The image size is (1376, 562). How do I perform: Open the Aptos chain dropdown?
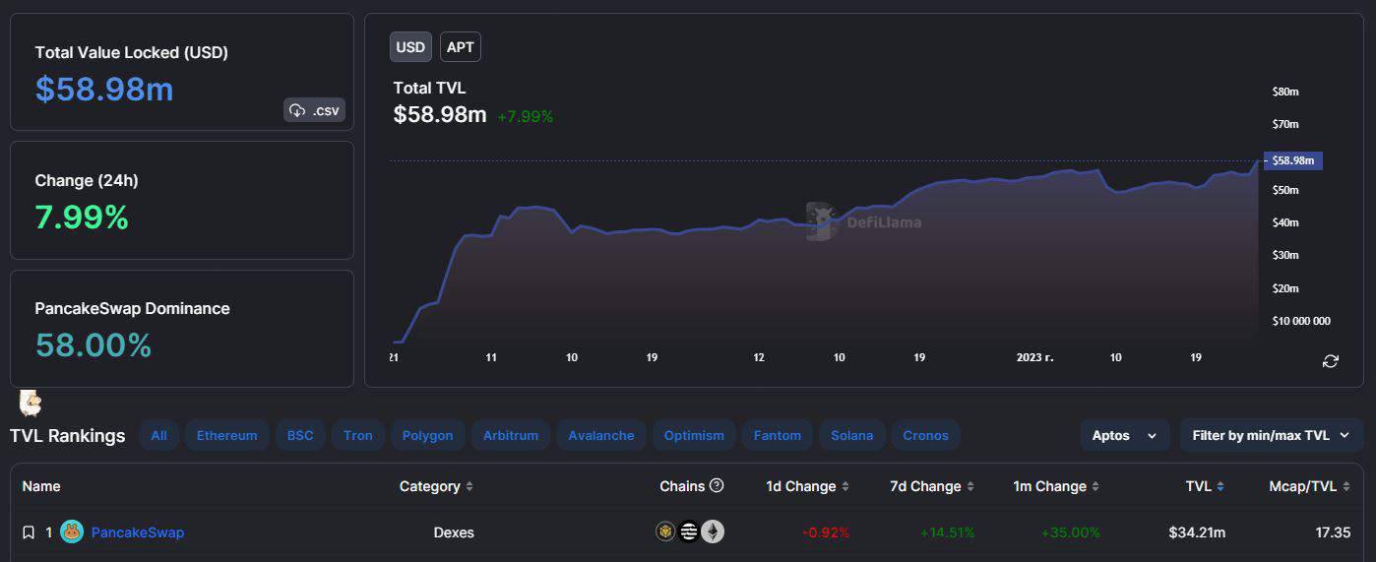[x=1124, y=435]
